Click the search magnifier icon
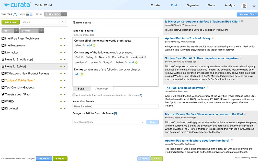The width and height of the screenshot is (258, 161). [x=63, y=22]
